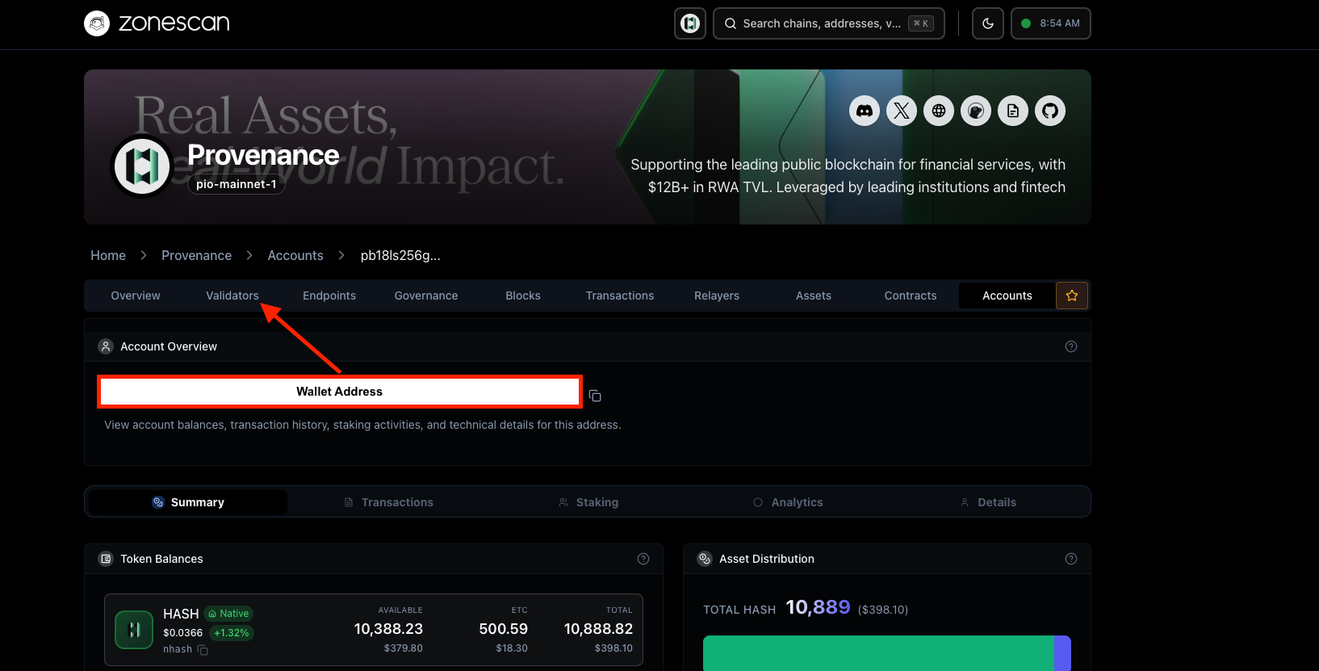
Task: View the Details account tab
Action: (988, 502)
